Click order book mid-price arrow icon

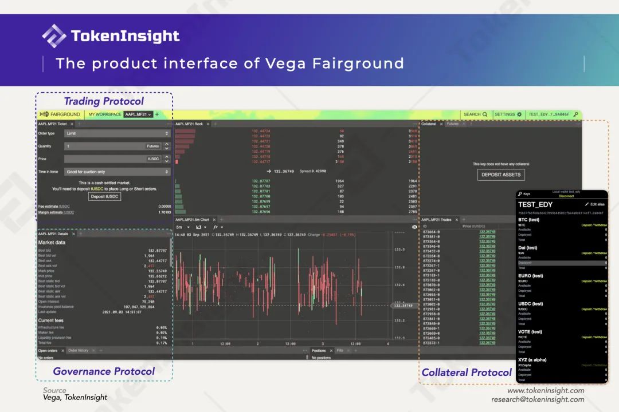(x=269, y=171)
